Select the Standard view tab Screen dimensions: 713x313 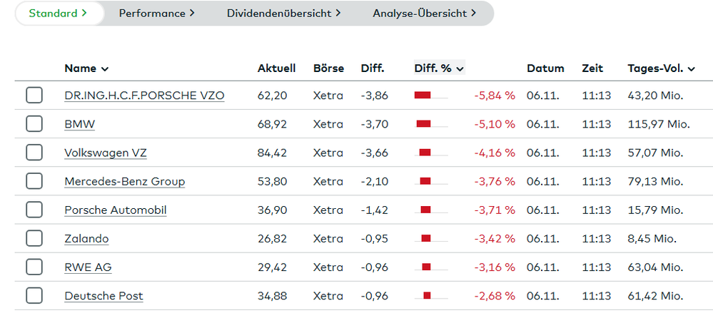(57, 13)
